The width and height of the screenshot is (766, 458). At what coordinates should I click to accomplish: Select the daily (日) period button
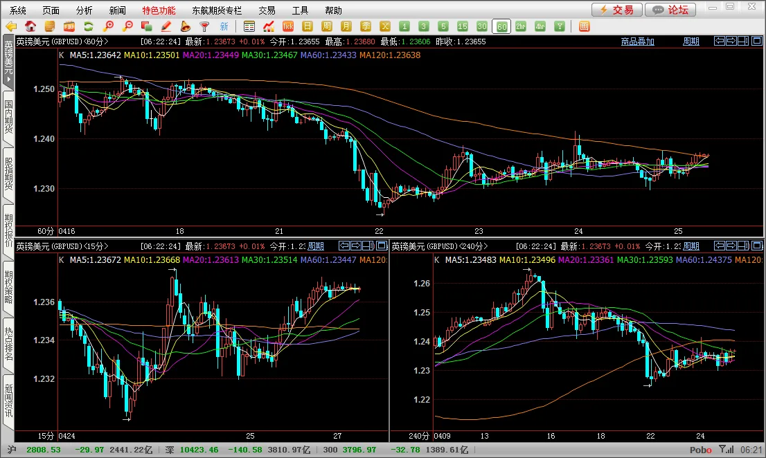click(x=307, y=26)
